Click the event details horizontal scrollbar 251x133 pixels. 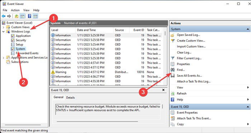click(x=97, y=122)
